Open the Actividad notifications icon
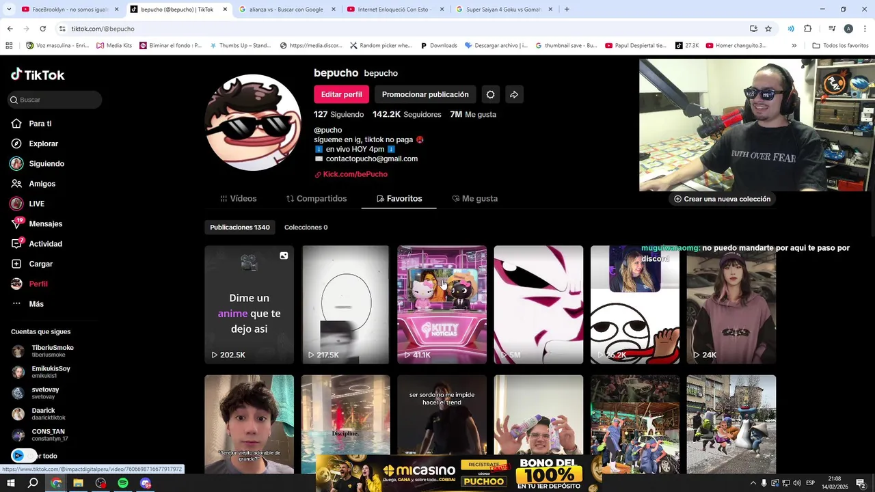875x492 pixels. tap(16, 244)
